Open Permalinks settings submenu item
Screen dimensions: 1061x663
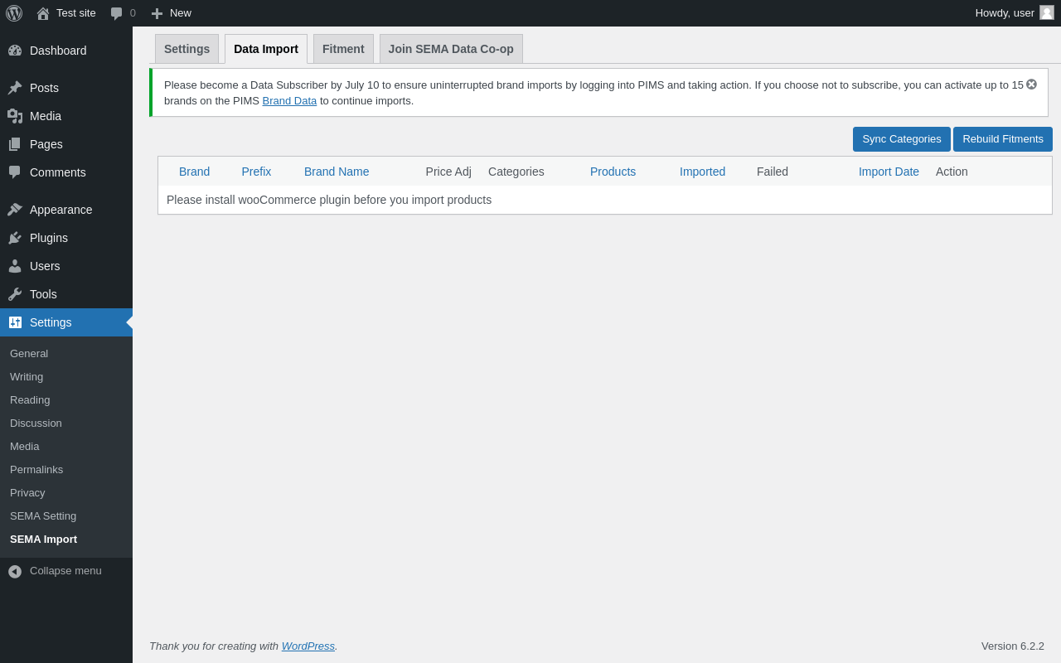(x=36, y=470)
